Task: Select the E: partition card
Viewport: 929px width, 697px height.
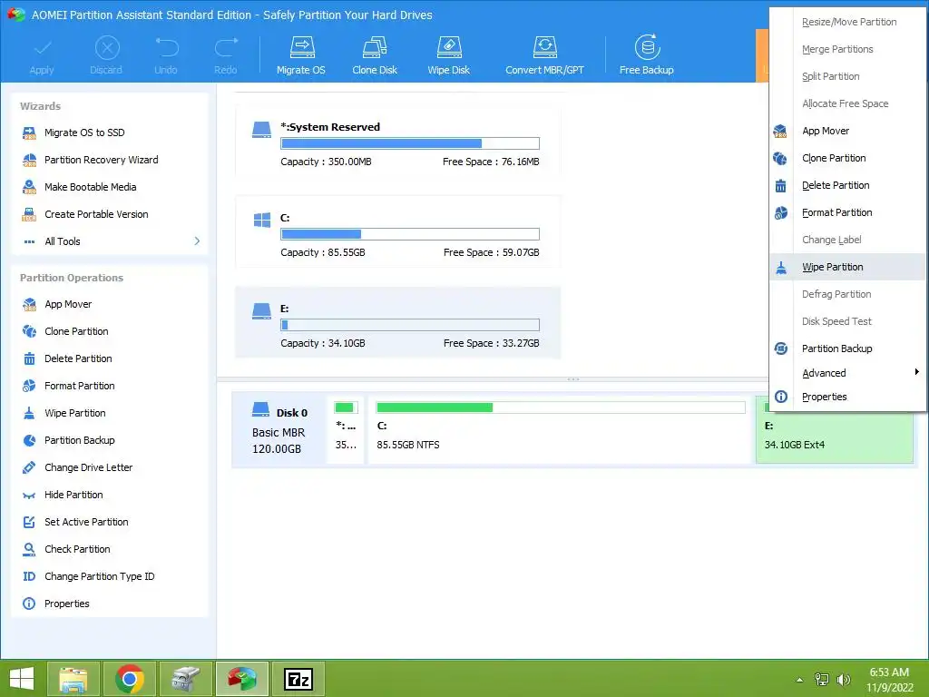Action: (x=397, y=323)
